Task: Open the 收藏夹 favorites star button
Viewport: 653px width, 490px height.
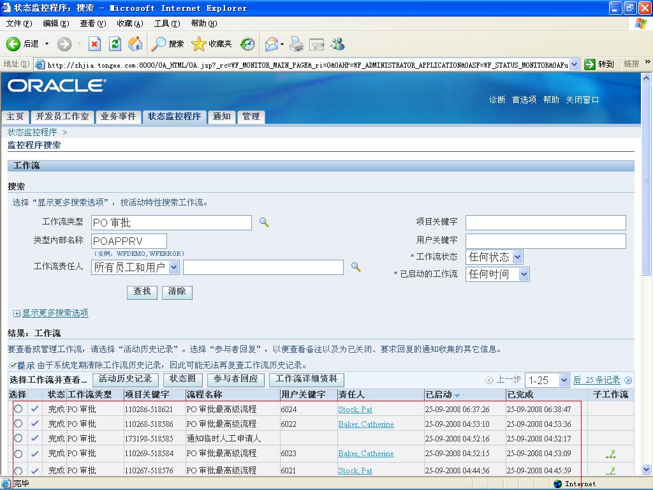Action: pyautogui.click(x=211, y=44)
